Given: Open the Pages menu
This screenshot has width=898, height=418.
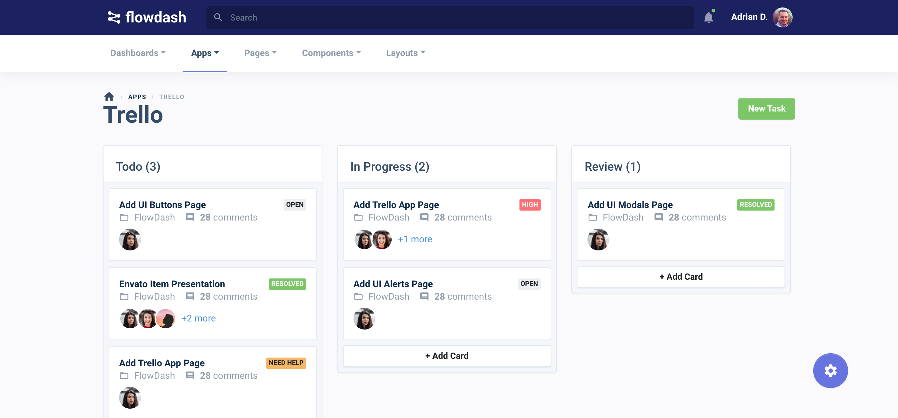Looking at the screenshot, I should 260,53.
